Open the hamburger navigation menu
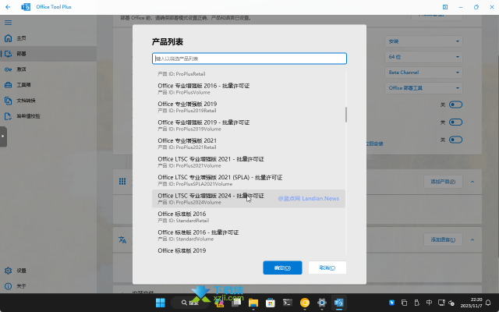The height and width of the screenshot is (312, 499). point(8,23)
